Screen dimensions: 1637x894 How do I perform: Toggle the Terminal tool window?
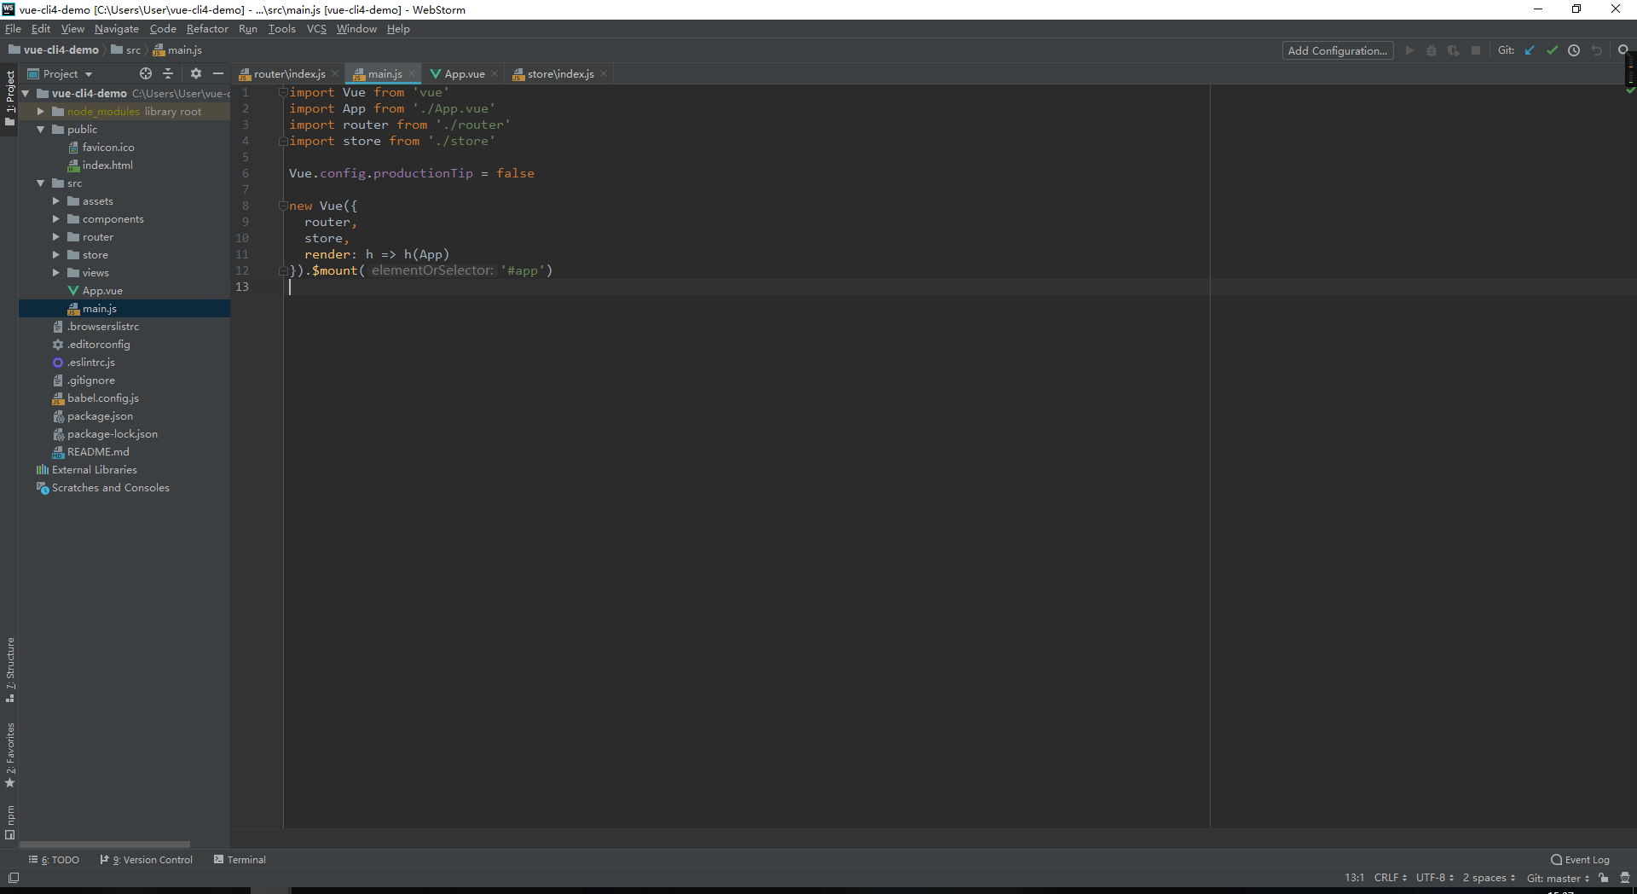pos(240,860)
